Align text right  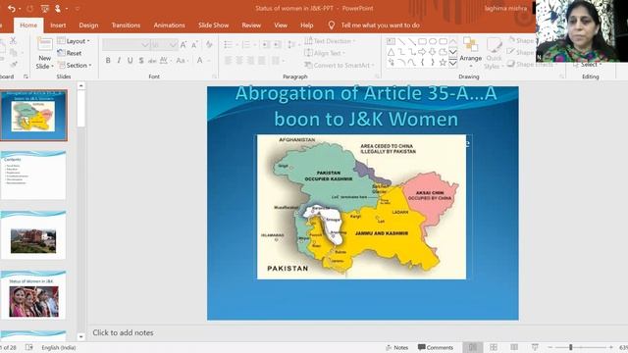(x=251, y=61)
